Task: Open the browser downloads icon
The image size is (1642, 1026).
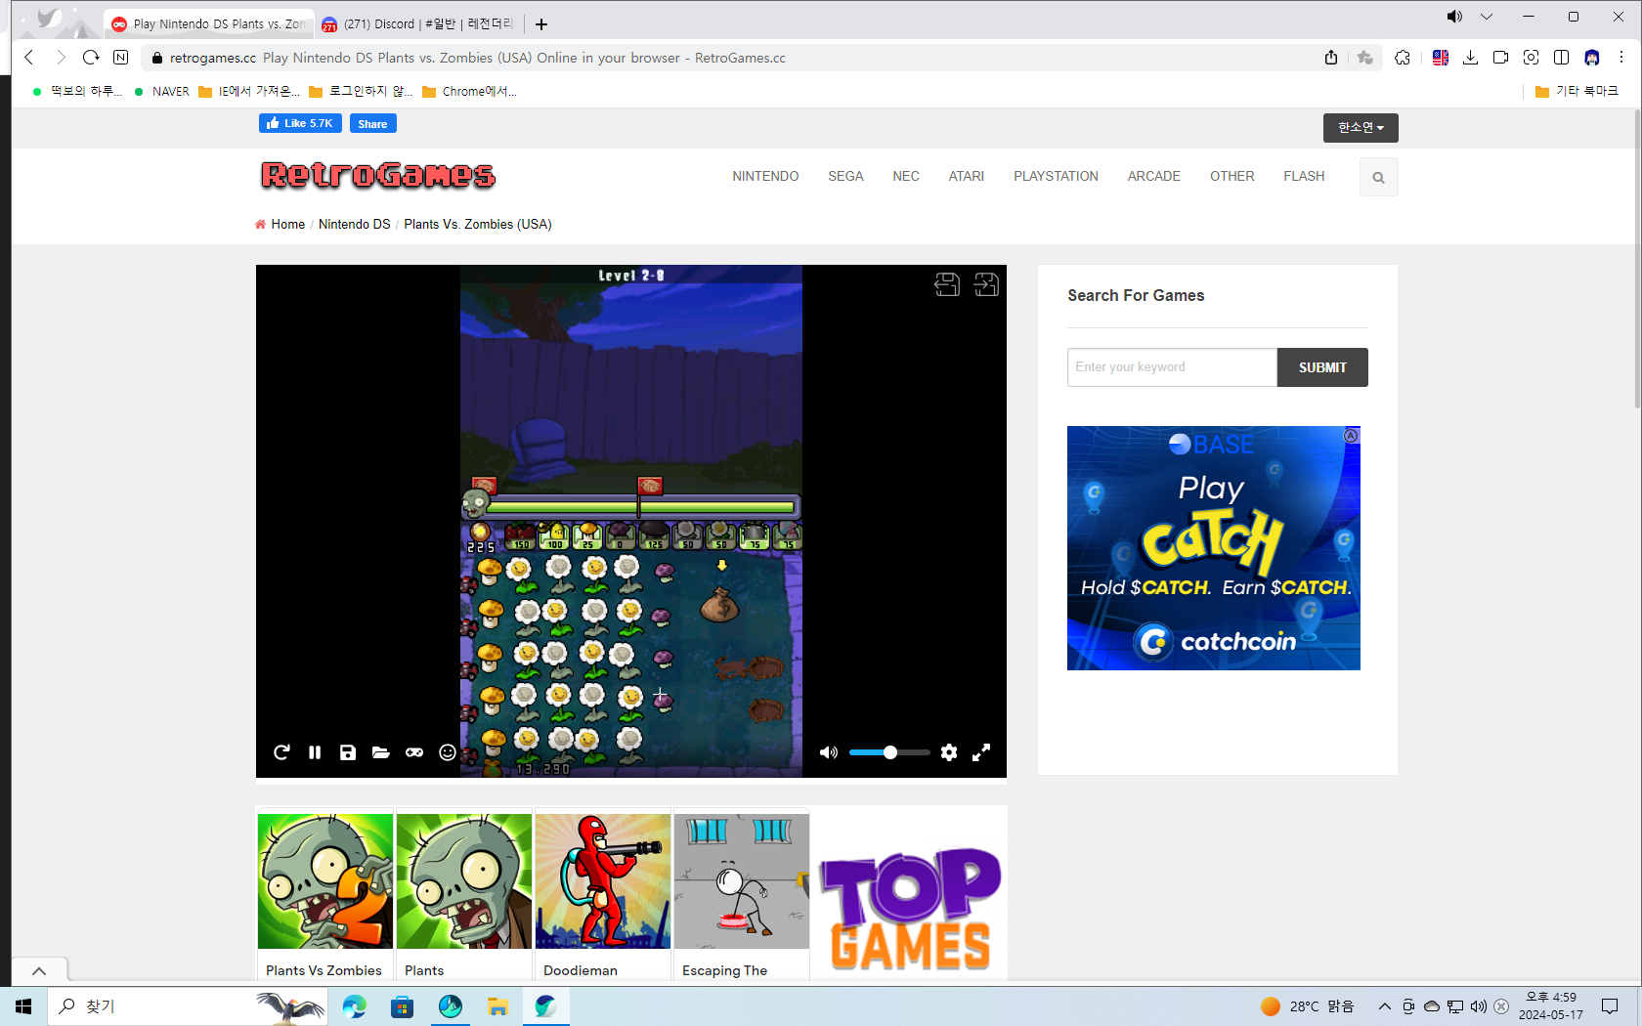Action: click(x=1470, y=58)
